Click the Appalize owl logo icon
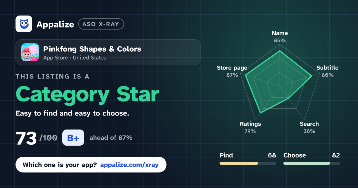 click(x=24, y=24)
